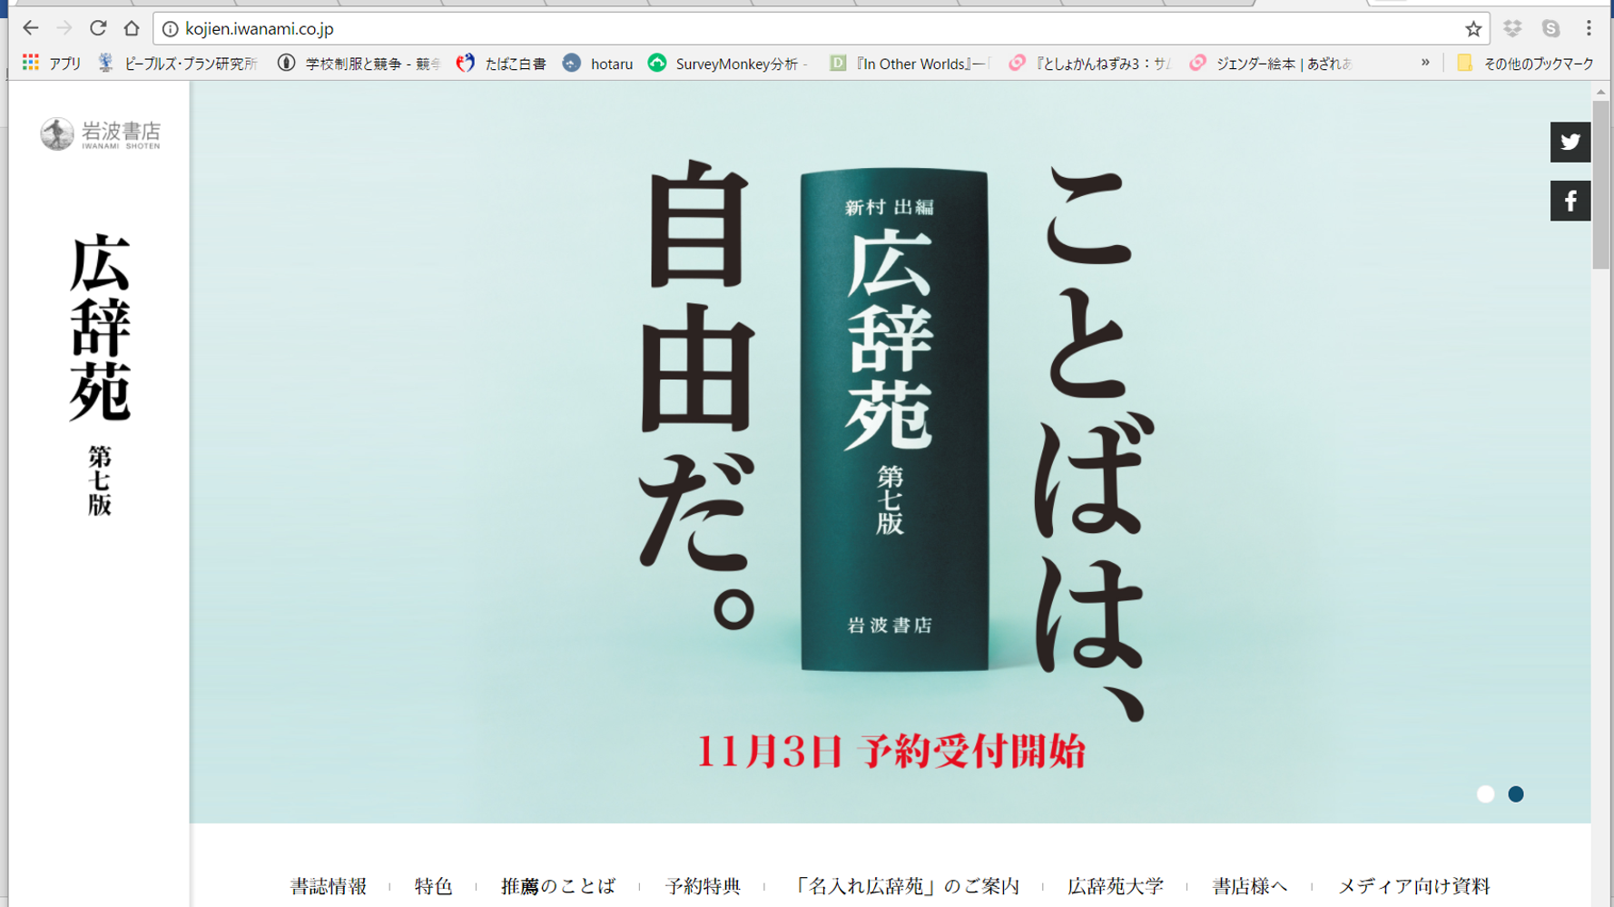1614x907 pixels.
Task: Share the page via the Facebook icon
Action: coord(1570,201)
